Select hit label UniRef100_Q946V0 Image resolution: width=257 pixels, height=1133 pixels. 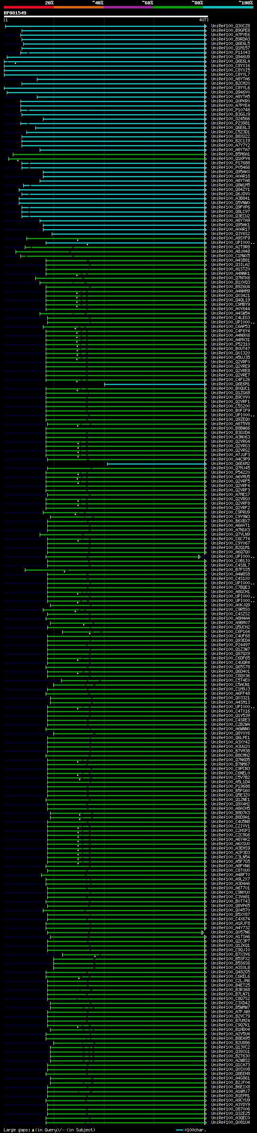(230, 92)
